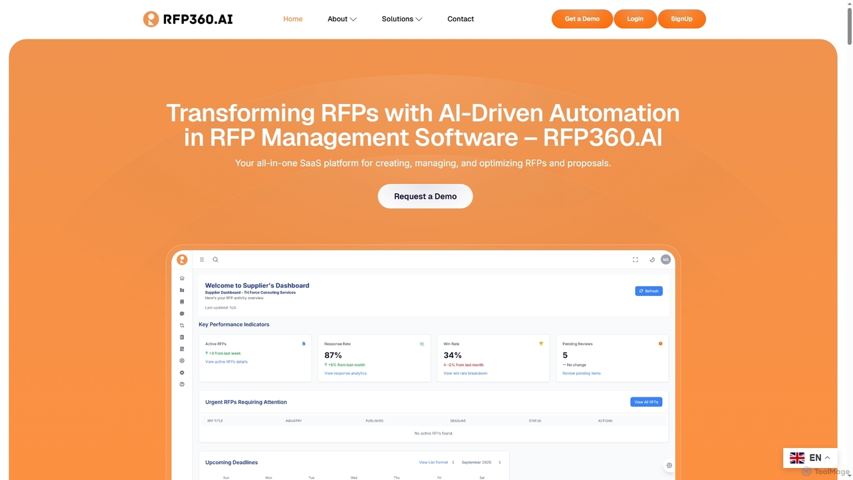Go to next month after September 2025

click(500, 463)
